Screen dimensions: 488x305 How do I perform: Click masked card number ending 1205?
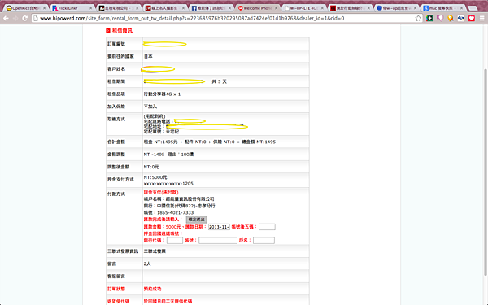click(x=168, y=184)
